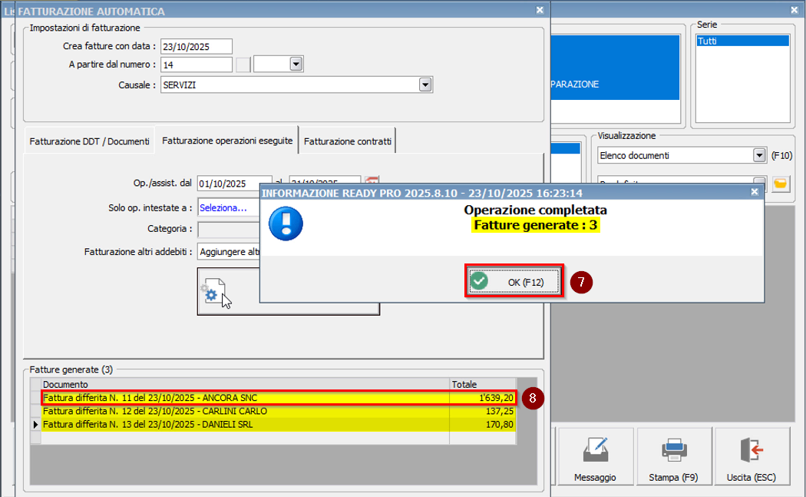Image resolution: width=806 pixels, height=497 pixels.
Task: Click the Crea fatture con data field
Action: click(196, 47)
